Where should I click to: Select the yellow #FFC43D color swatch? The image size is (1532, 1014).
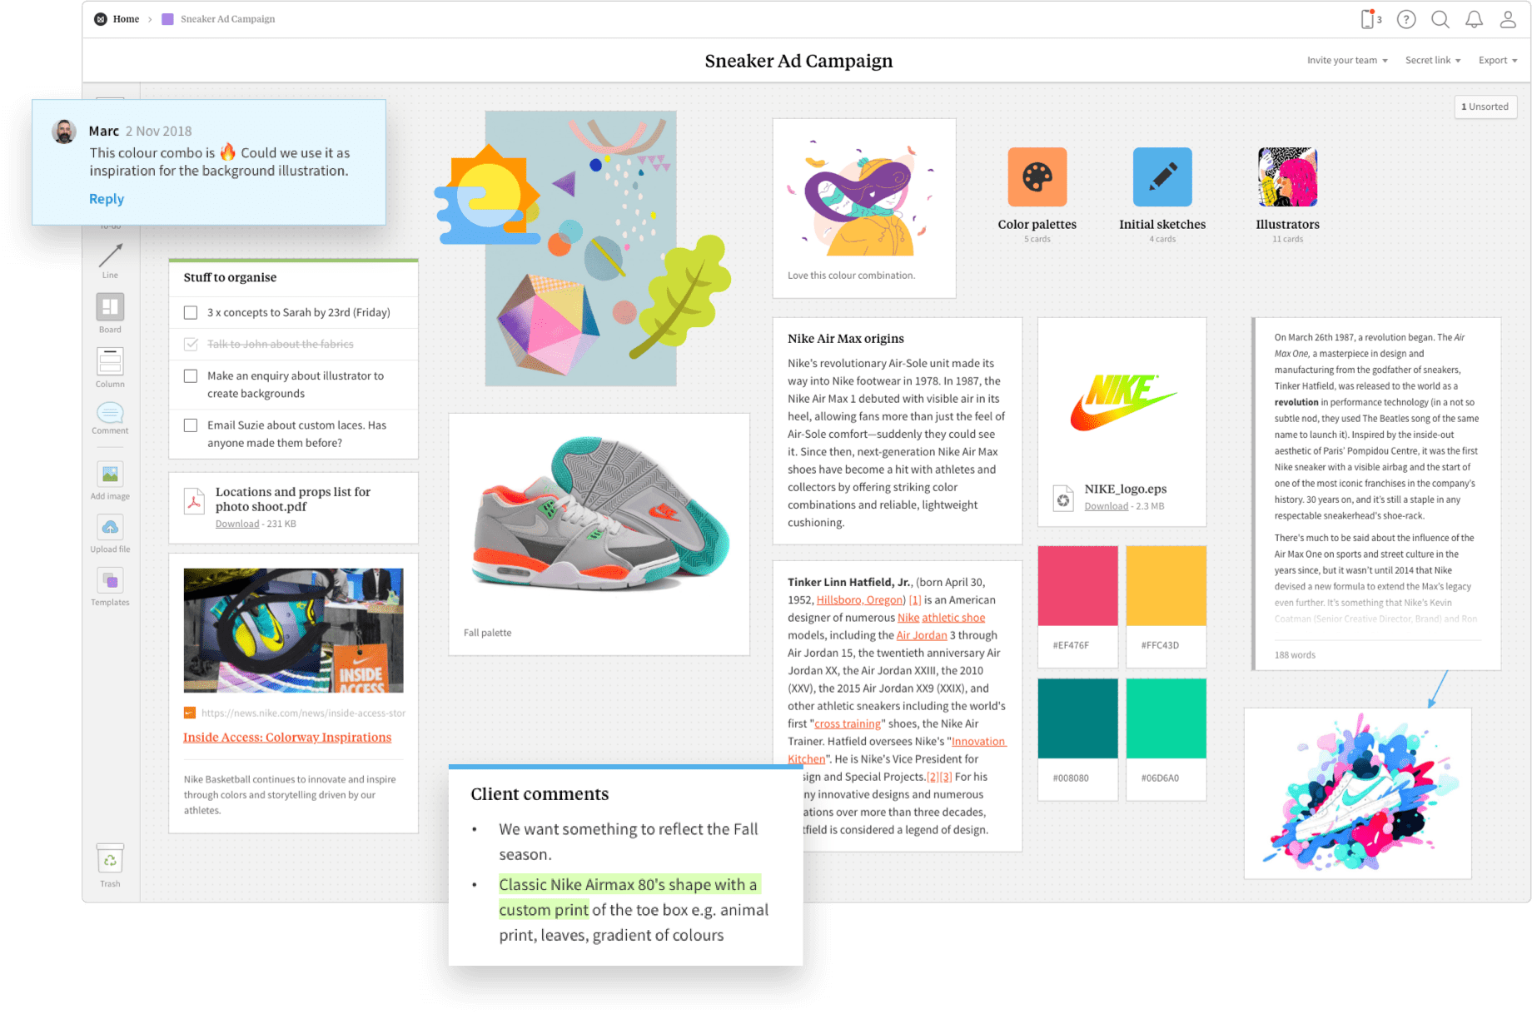1166,586
